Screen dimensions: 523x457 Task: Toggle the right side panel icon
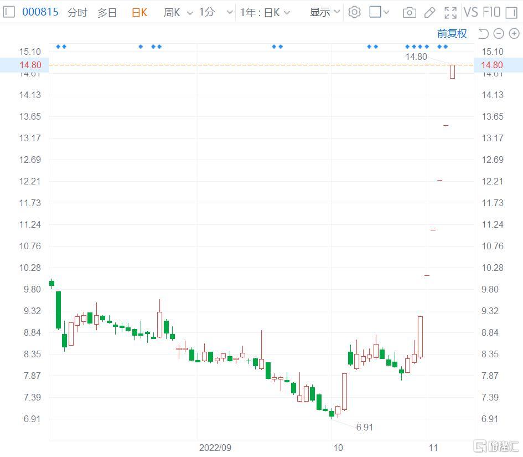coord(511,12)
